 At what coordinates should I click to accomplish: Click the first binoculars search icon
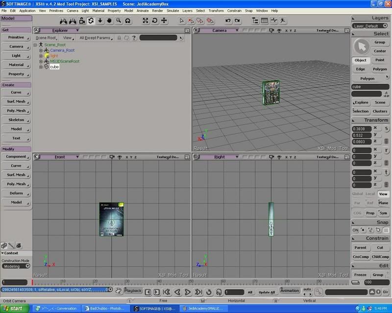point(63,21)
